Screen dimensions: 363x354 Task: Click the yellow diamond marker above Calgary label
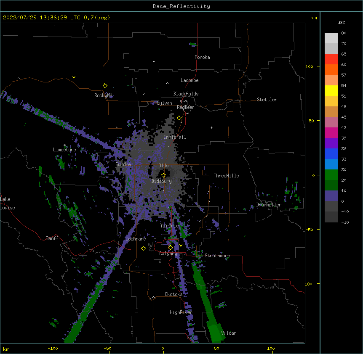pos(171,248)
